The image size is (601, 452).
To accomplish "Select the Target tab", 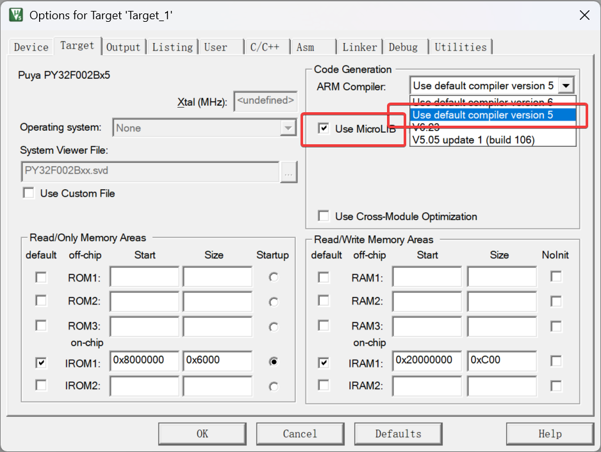I will [77, 46].
